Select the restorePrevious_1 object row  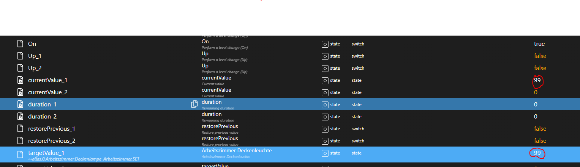click(x=52, y=129)
